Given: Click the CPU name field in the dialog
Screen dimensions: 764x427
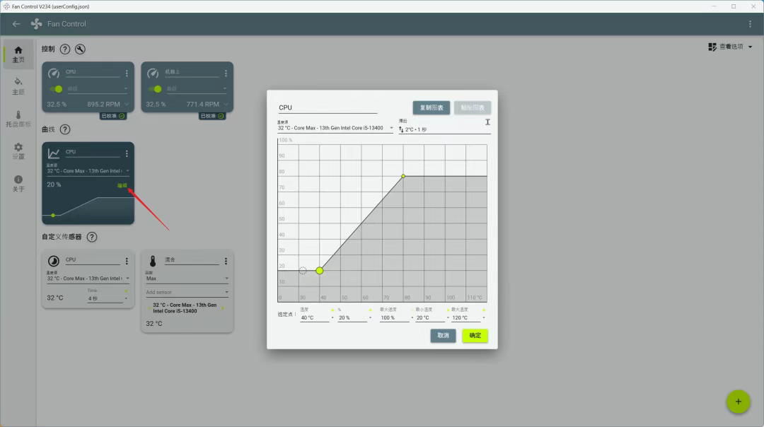Looking at the screenshot, I should pyautogui.click(x=328, y=107).
